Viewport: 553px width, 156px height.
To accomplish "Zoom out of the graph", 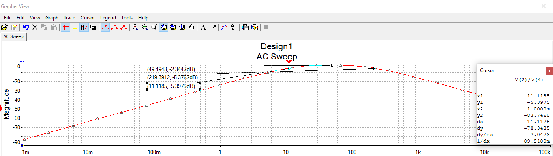I will pyautogui.click(x=145, y=27).
